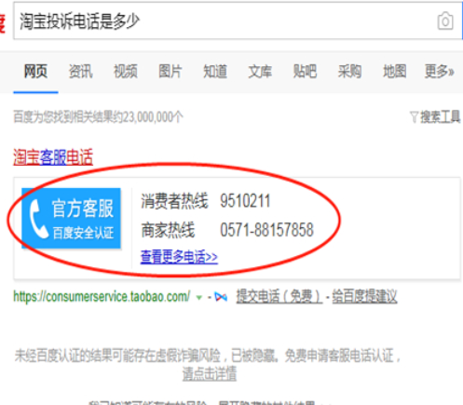
Task: Open the 给百度提建议 link
Action: coord(364,296)
